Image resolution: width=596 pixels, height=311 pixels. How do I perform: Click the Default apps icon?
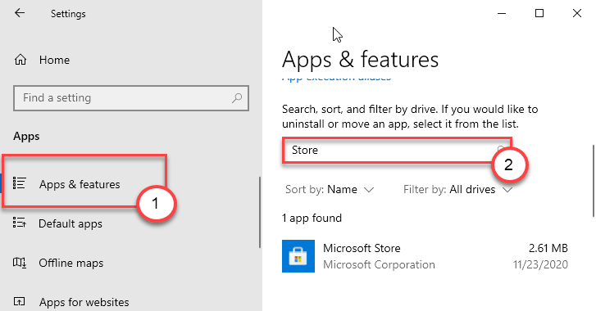[19, 223]
